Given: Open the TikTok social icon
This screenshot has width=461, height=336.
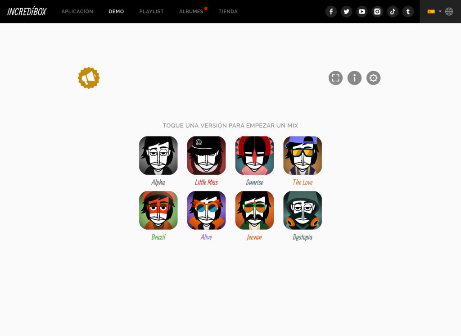Looking at the screenshot, I should tap(393, 11).
